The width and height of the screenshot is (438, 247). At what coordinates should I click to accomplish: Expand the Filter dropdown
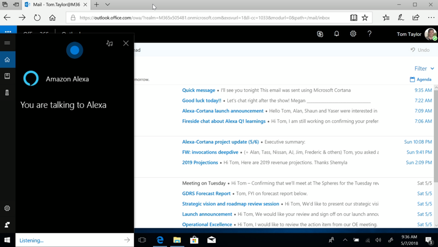click(424, 68)
